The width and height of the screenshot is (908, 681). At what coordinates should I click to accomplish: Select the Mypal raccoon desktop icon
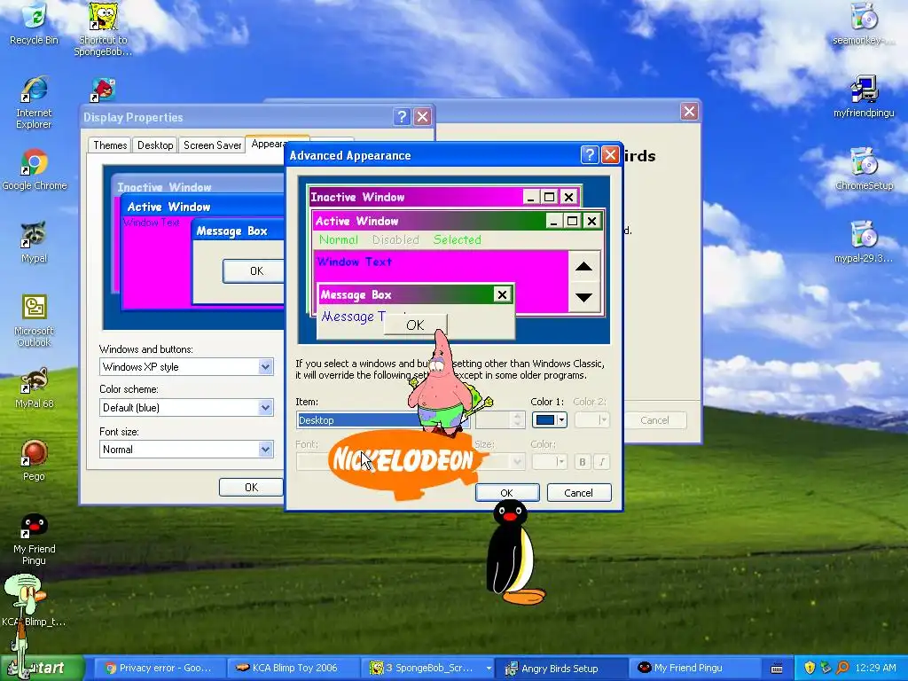coord(34,242)
